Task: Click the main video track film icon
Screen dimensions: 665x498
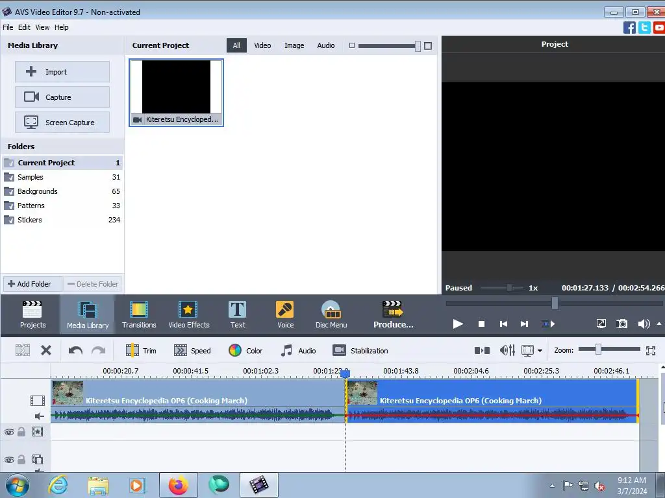Action: (37, 400)
